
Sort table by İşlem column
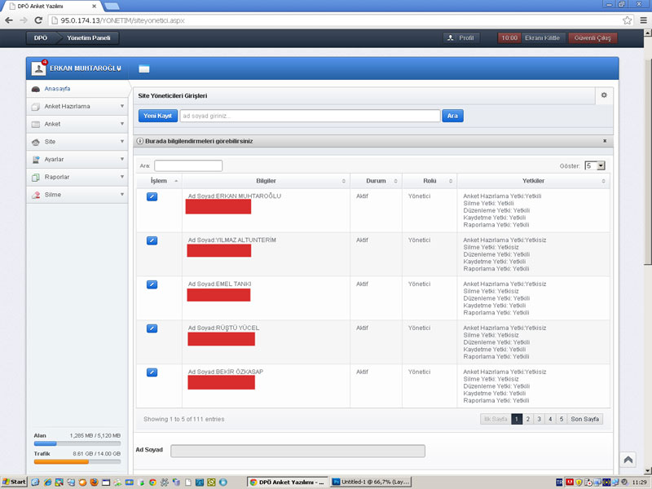pos(159,181)
